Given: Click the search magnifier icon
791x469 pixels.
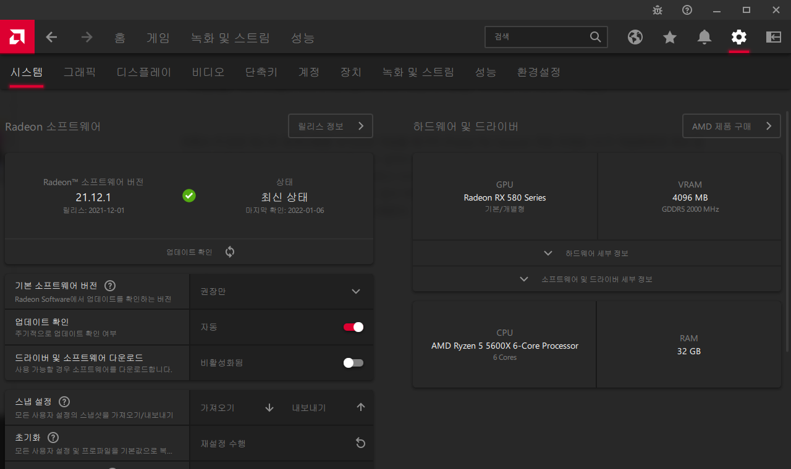Looking at the screenshot, I should point(595,37).
